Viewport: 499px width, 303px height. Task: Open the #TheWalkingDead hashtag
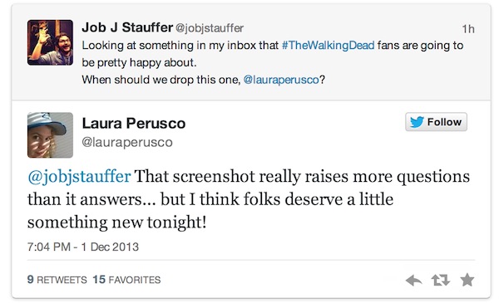click(x=329, y=46)
